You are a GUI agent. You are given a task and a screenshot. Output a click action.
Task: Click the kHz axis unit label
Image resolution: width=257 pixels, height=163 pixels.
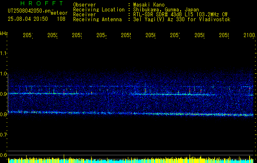pyautogui.click(x=4, y=33)
